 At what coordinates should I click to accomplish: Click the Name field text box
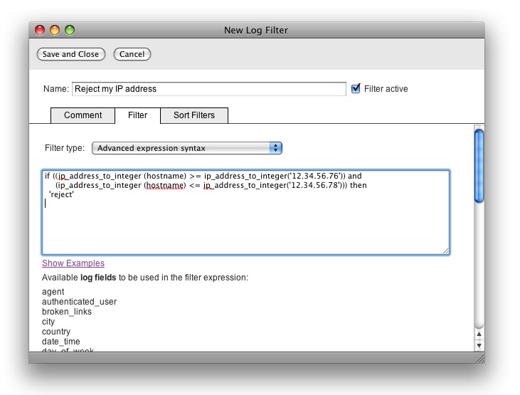click(x=208, y=89)
